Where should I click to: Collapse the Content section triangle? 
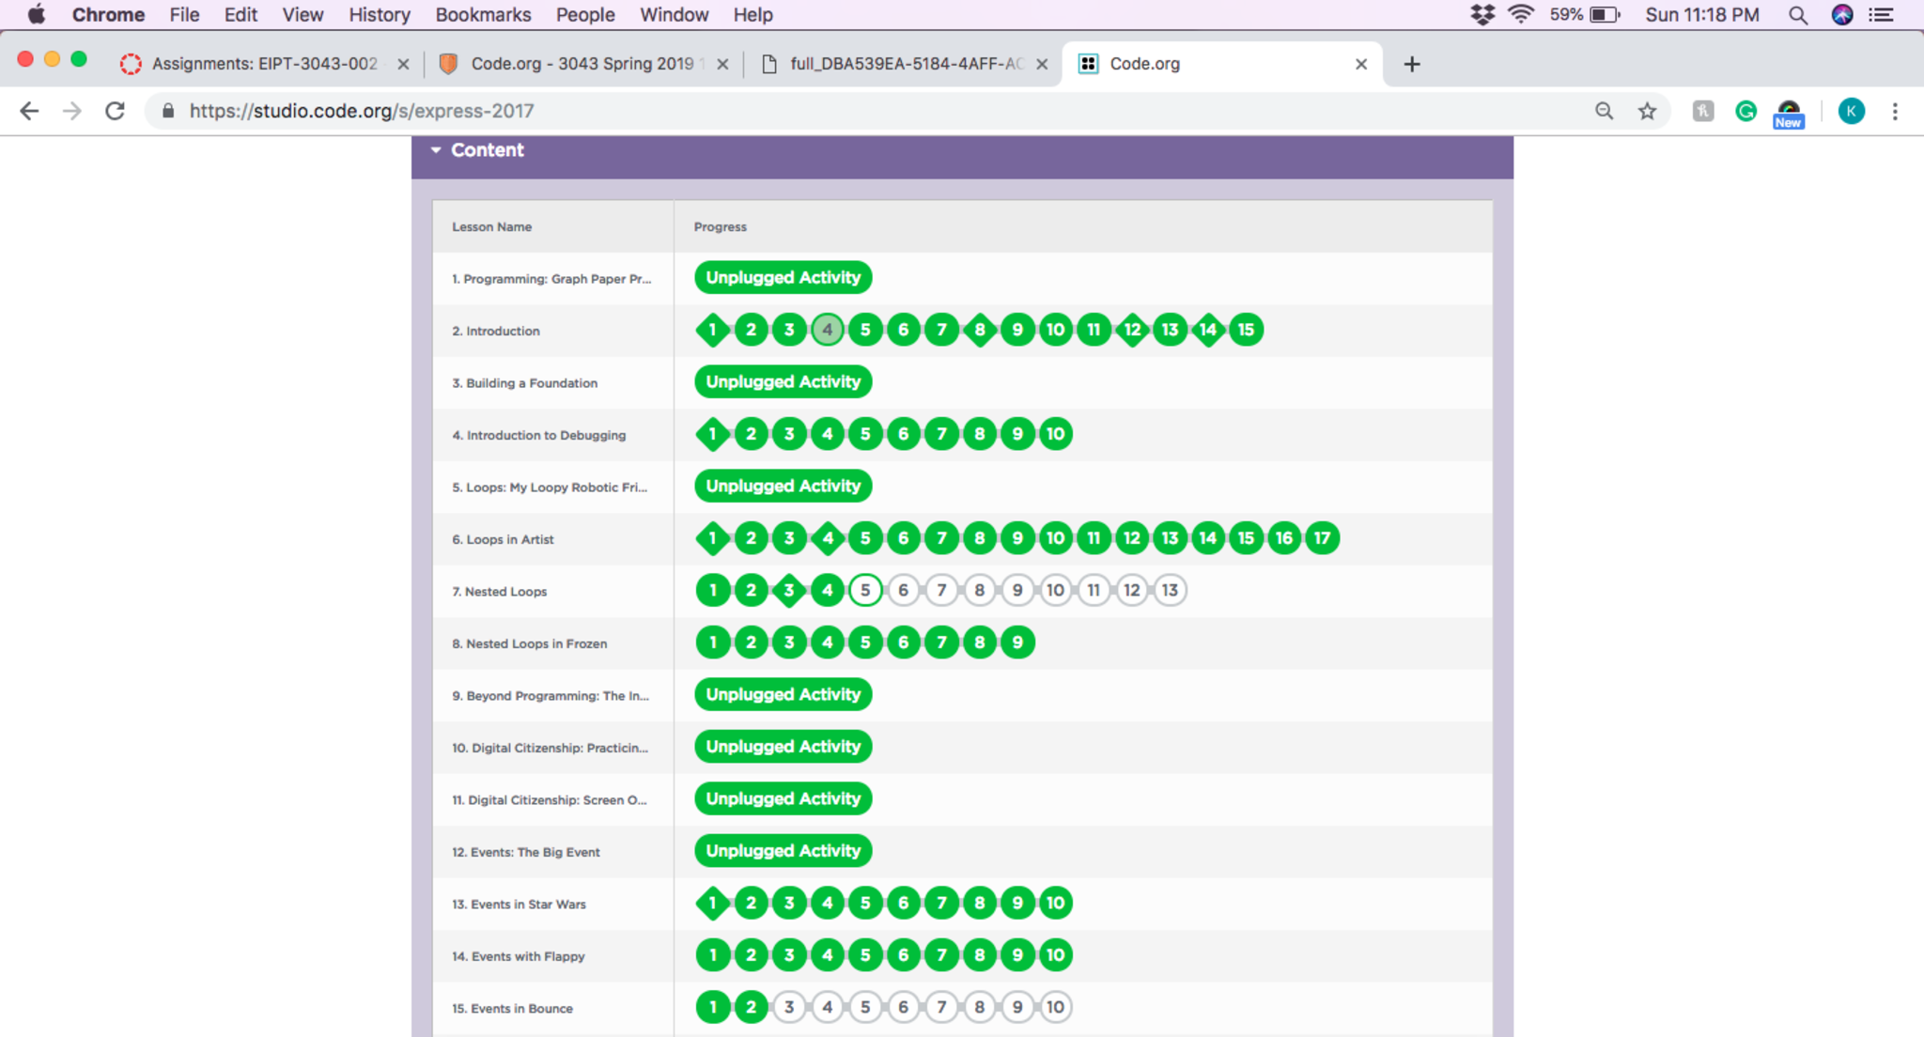click(436, 150)
